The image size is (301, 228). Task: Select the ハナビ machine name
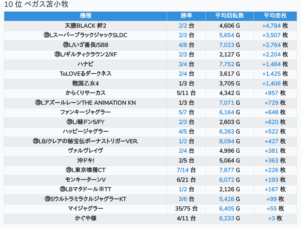click(85, 64)
